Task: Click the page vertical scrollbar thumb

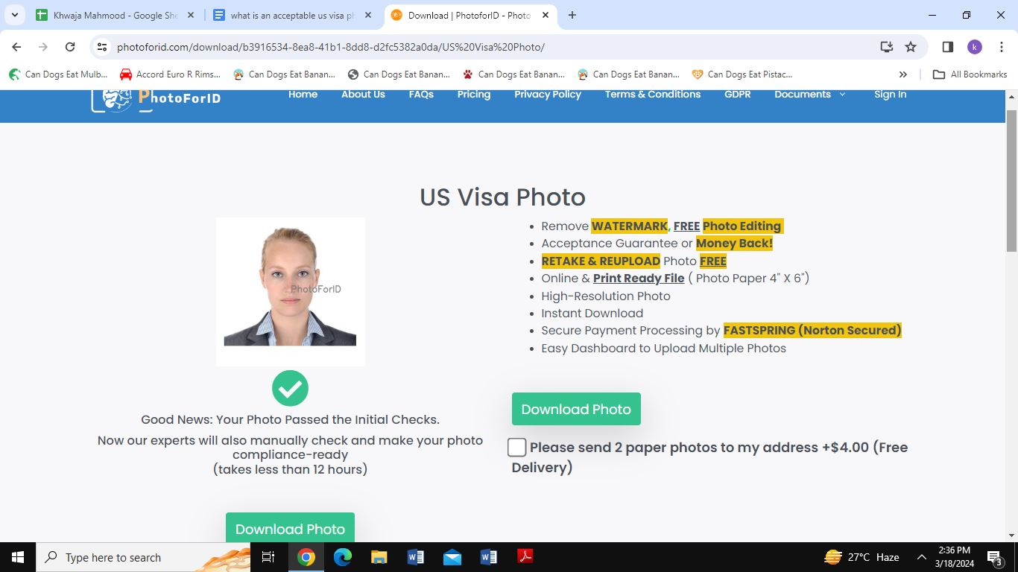Action: pyautogui.click(x=1011, y=179)
